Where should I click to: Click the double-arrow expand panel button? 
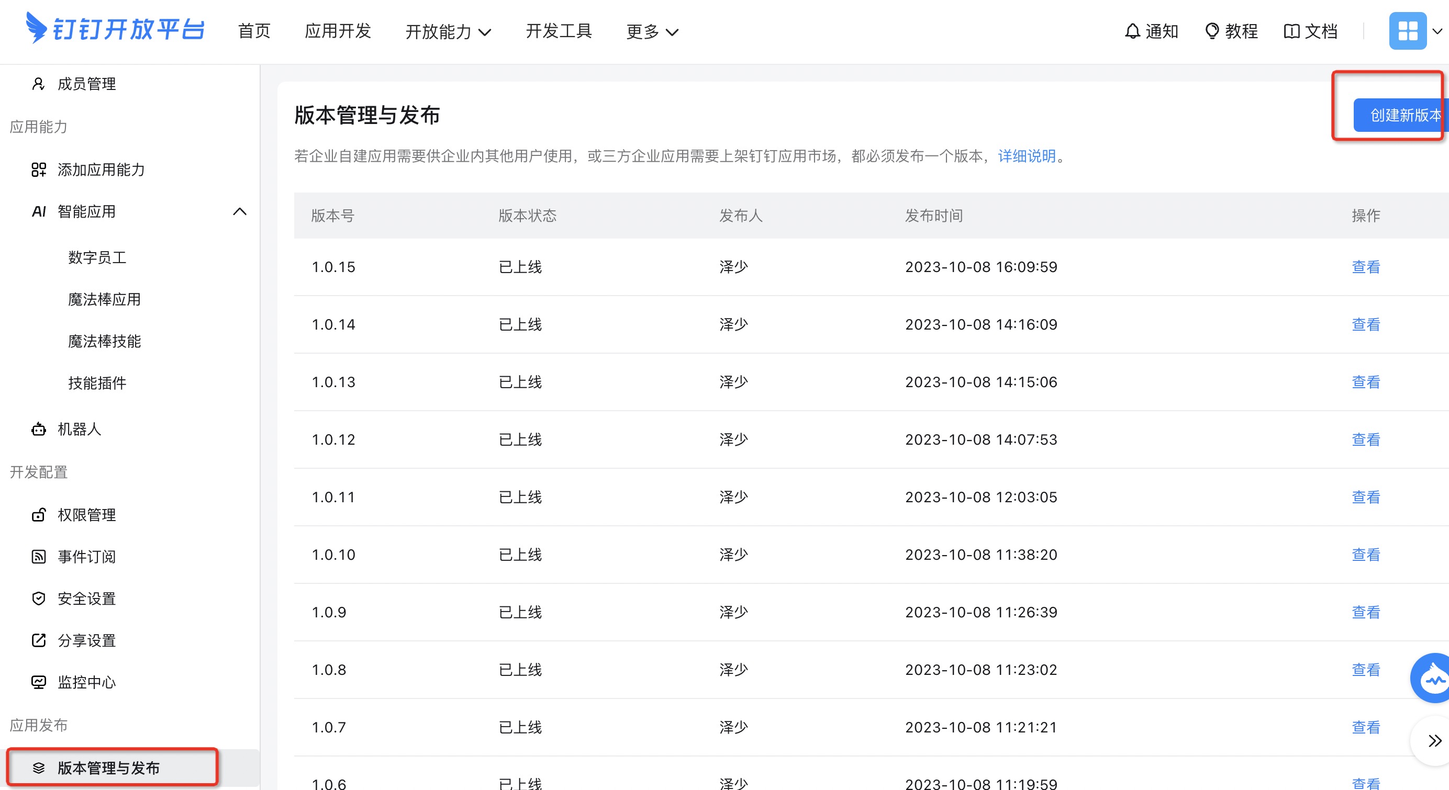click(1435, 740)
